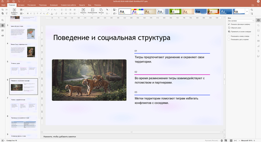Switch to the Анимация tab
The image size is (261, 142).
pyautogui.click(x=54, y=5)
